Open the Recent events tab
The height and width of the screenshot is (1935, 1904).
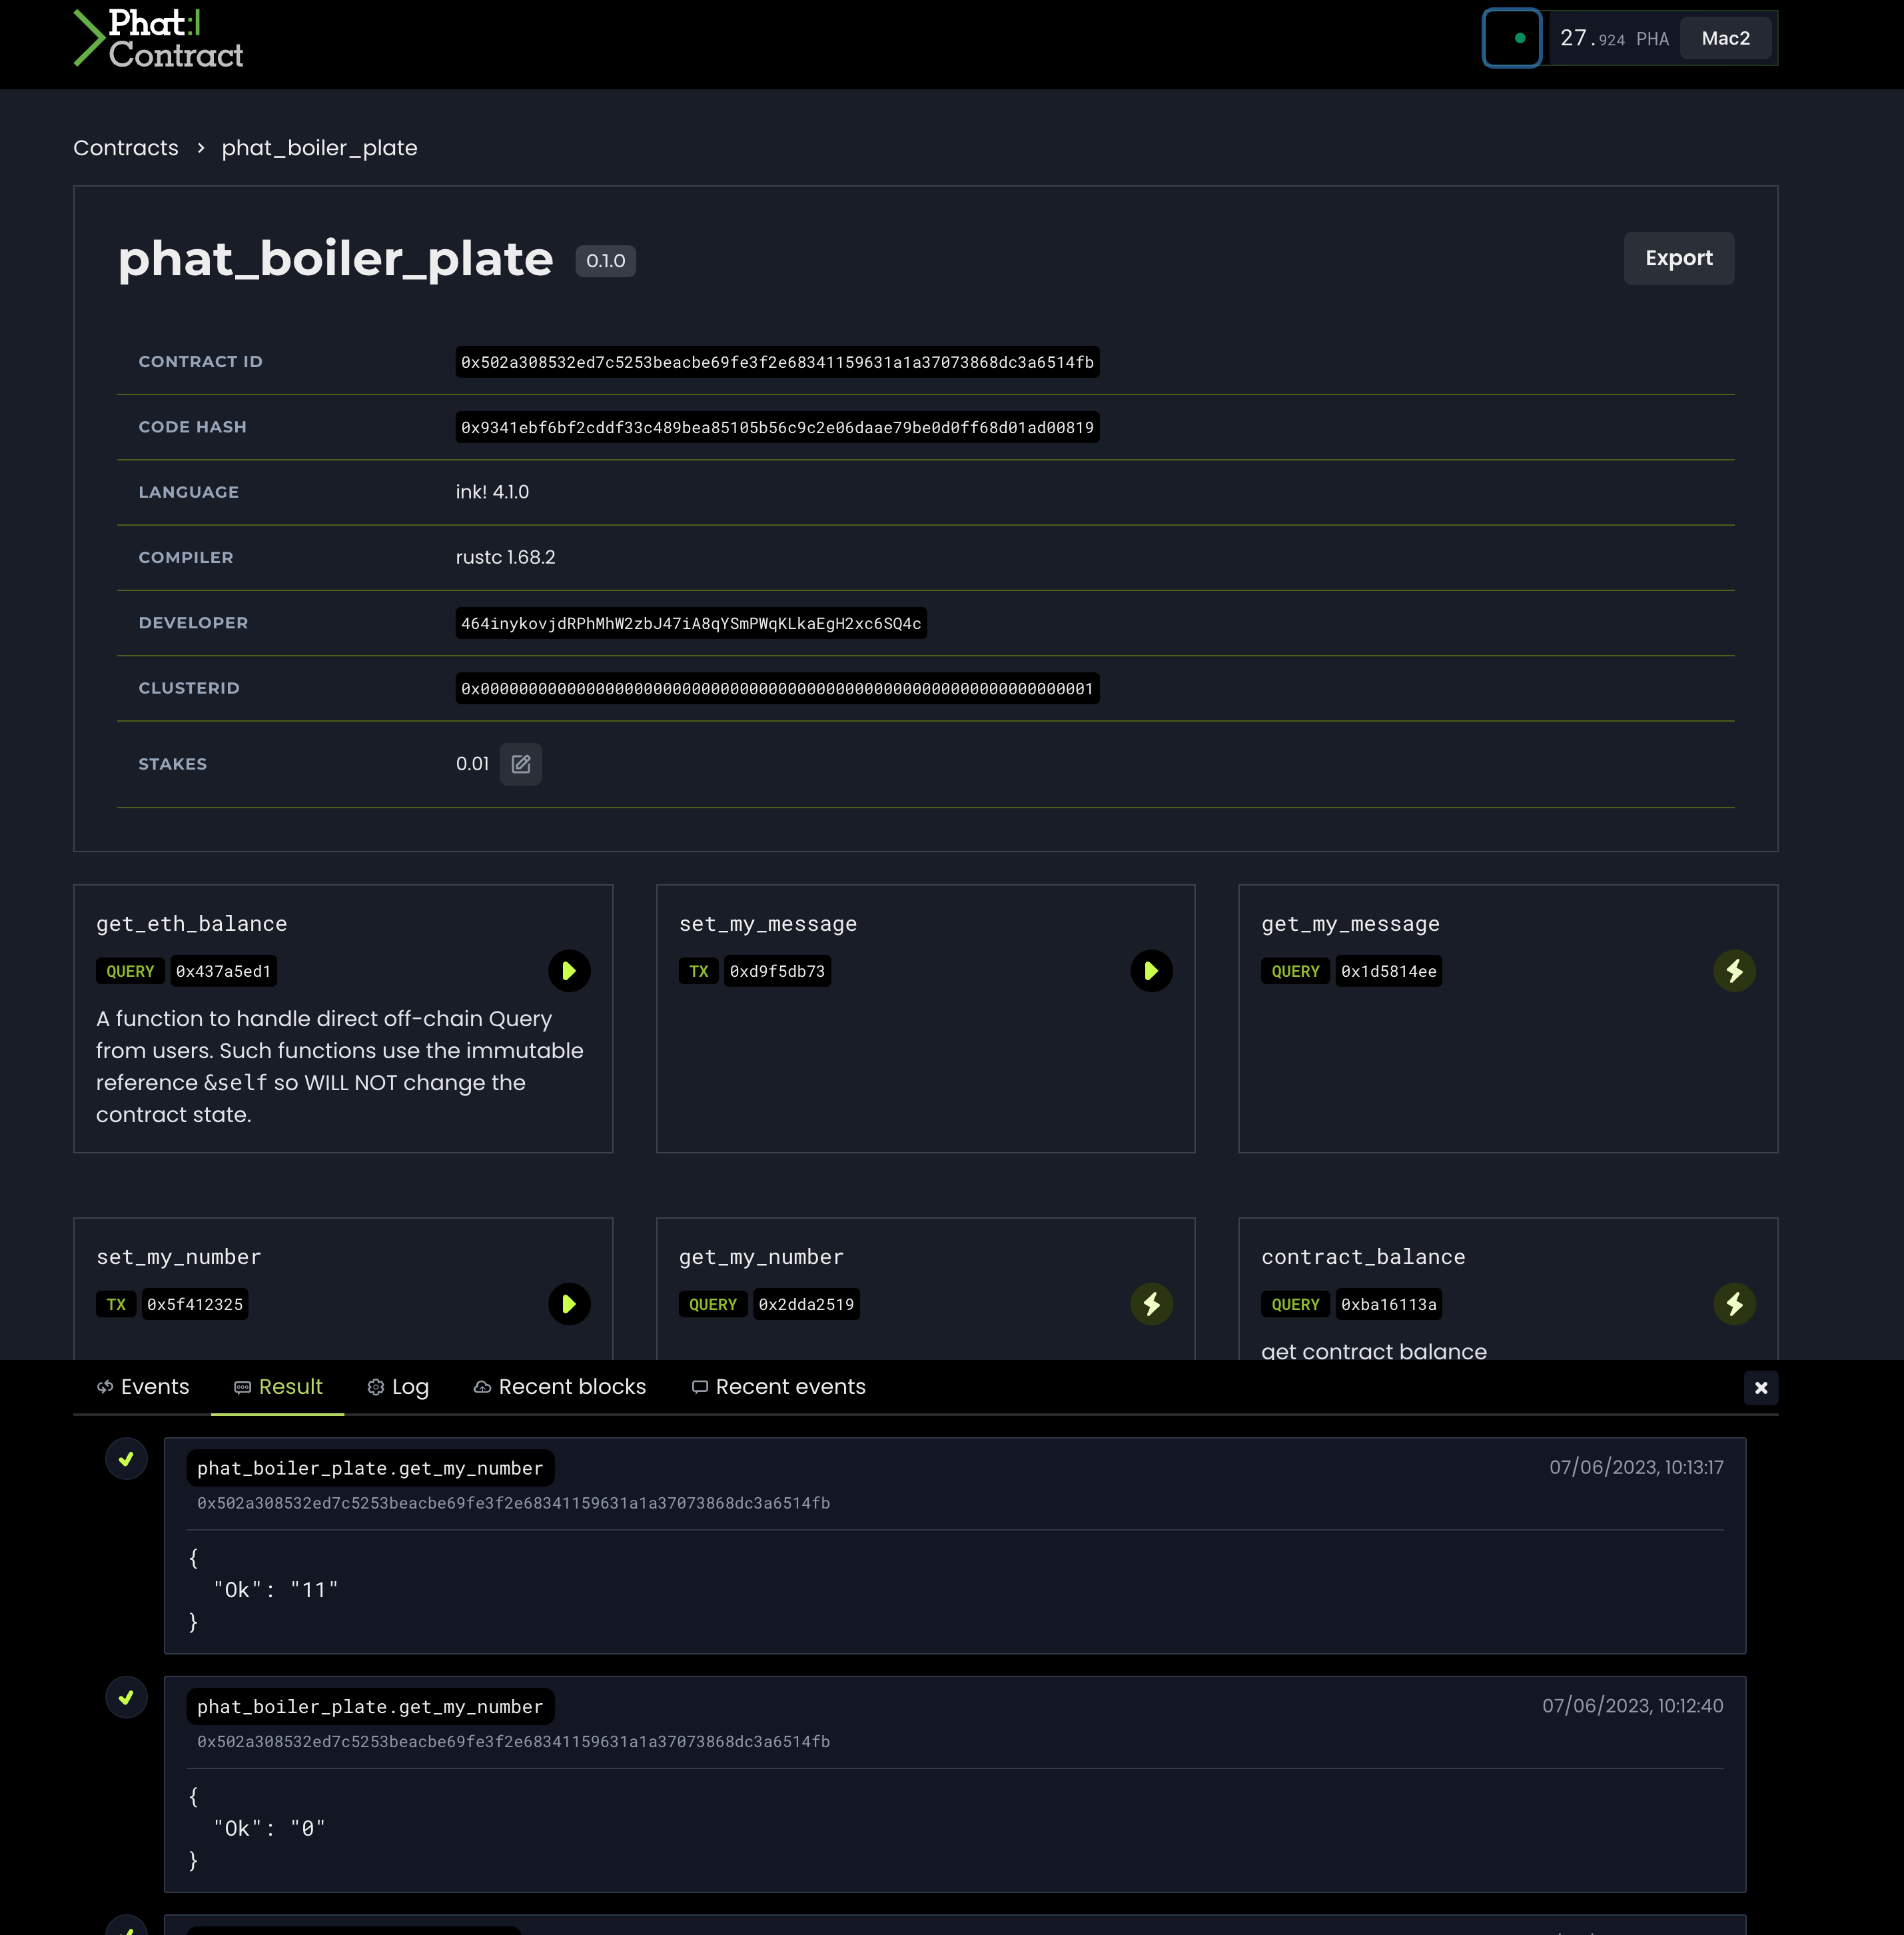pyautogui.click(x=779, y=1387)
